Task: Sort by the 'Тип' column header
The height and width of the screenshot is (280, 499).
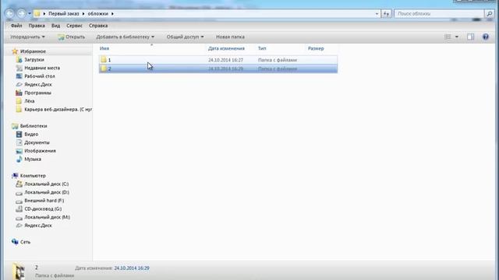Action: pyautogui.click(x=262, y=48)
